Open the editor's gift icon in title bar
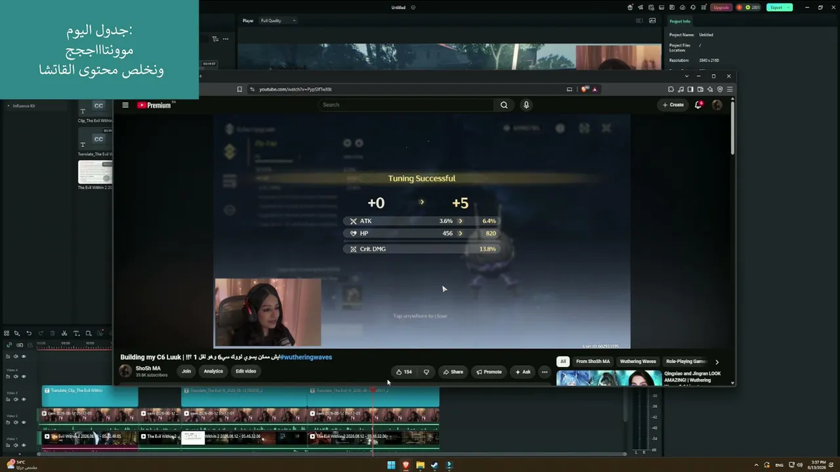 pyautogui.click(x=630, y=7)
